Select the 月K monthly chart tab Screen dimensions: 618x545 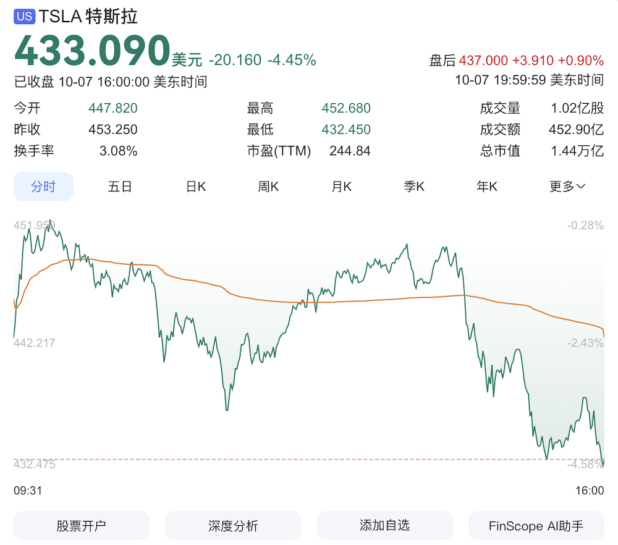(x=341, y=187)
